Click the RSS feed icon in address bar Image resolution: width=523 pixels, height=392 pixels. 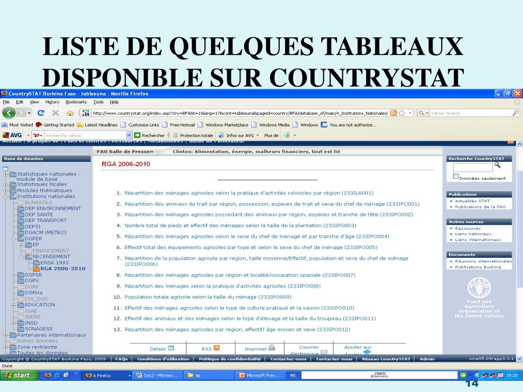394,113
